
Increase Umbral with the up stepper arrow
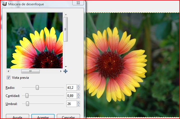click(x=79, y=102)
